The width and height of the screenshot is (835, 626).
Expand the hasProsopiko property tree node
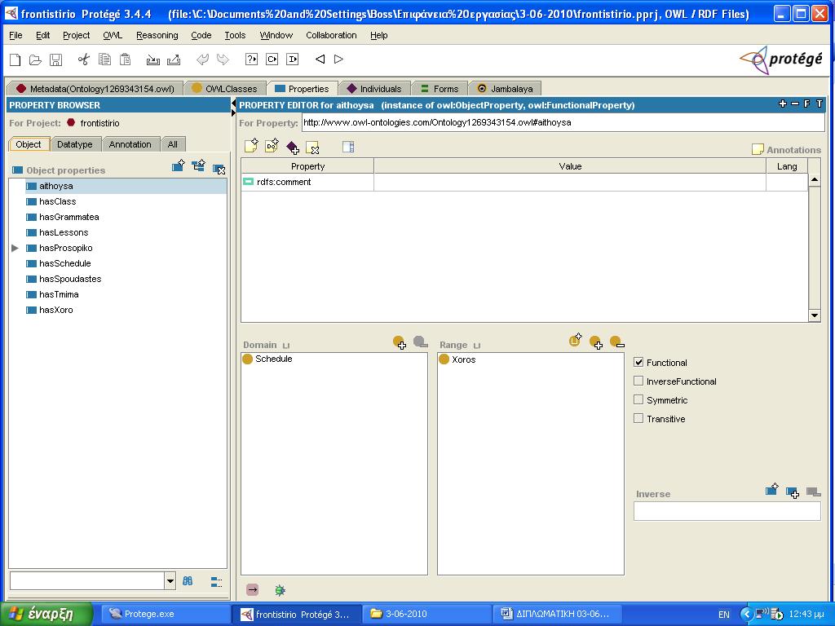(15, 248)
